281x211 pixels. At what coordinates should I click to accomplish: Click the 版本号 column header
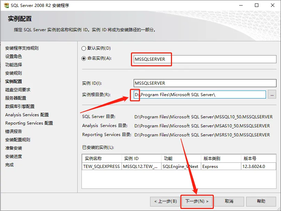pos(258,159)
